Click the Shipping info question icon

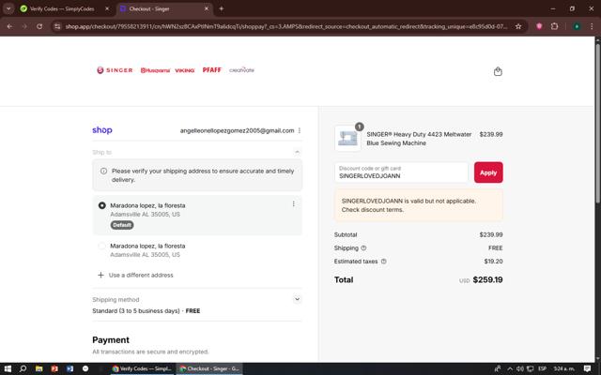click(x=363, y=247)
